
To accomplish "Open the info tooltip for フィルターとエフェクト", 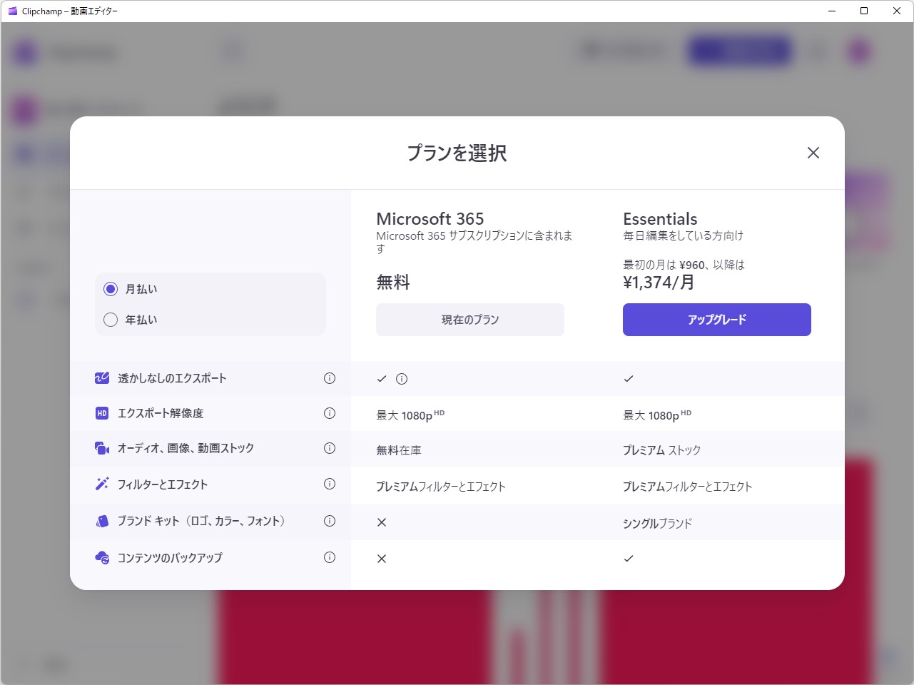I will point(329,484).
